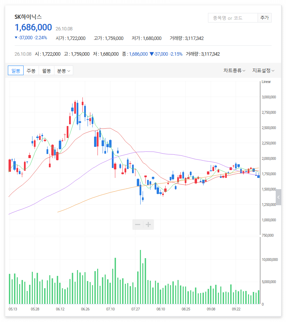This screenshot has height=322, width=287.
Task: Click the 05.13 date axis label
Action: 13,309
